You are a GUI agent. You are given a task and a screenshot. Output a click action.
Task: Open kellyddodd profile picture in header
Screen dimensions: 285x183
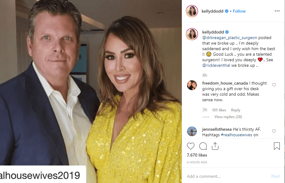192,11
